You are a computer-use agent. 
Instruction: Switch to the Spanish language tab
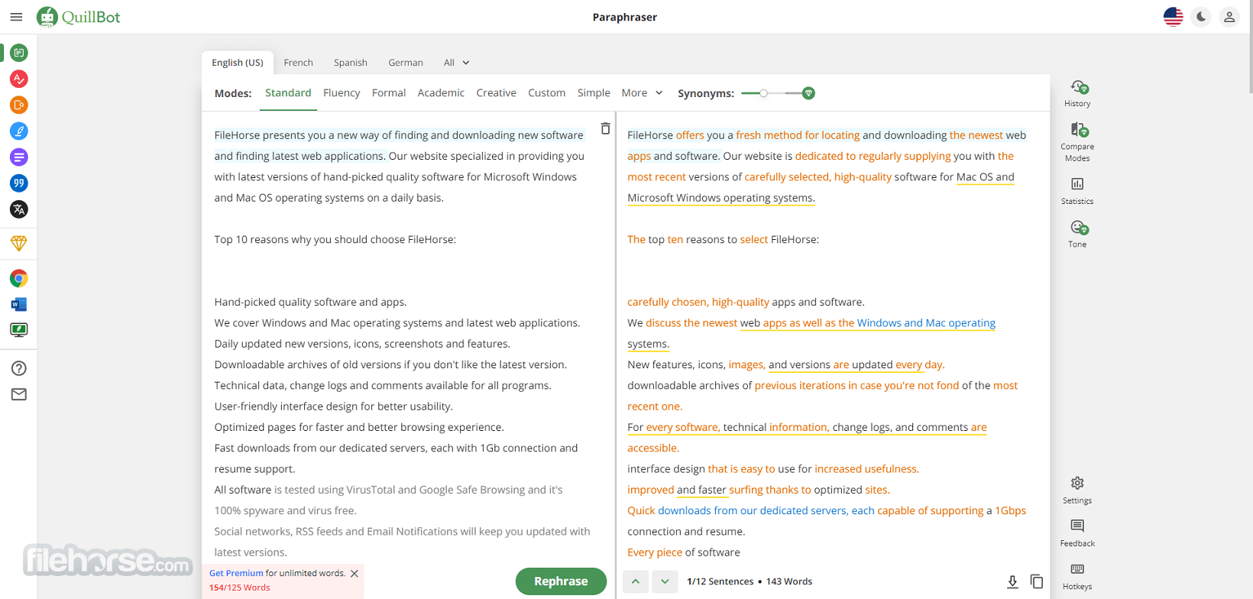point(351,63)
